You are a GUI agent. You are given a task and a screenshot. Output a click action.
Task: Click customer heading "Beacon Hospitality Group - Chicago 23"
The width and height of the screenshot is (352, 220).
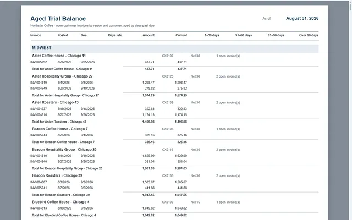(x=64, y=150)
